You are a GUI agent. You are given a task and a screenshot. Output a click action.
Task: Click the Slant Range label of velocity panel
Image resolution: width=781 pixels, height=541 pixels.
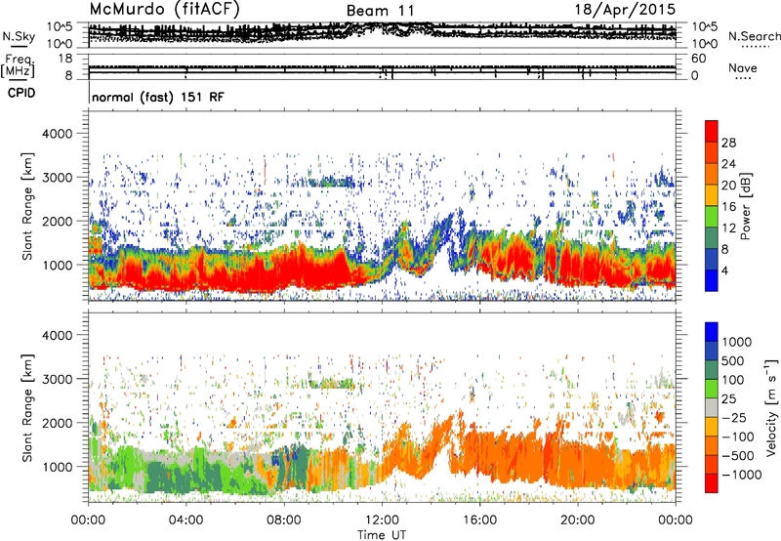27,407
